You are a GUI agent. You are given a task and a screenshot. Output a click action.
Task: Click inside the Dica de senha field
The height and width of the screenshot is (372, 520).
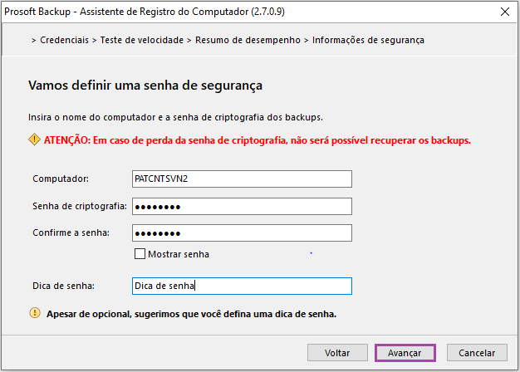click(242, 286)
